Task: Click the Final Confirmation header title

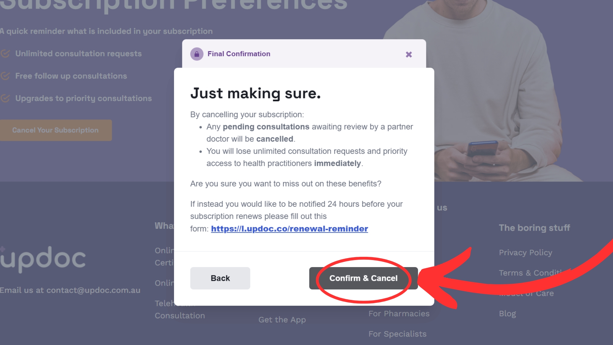Action: (239, 54)
